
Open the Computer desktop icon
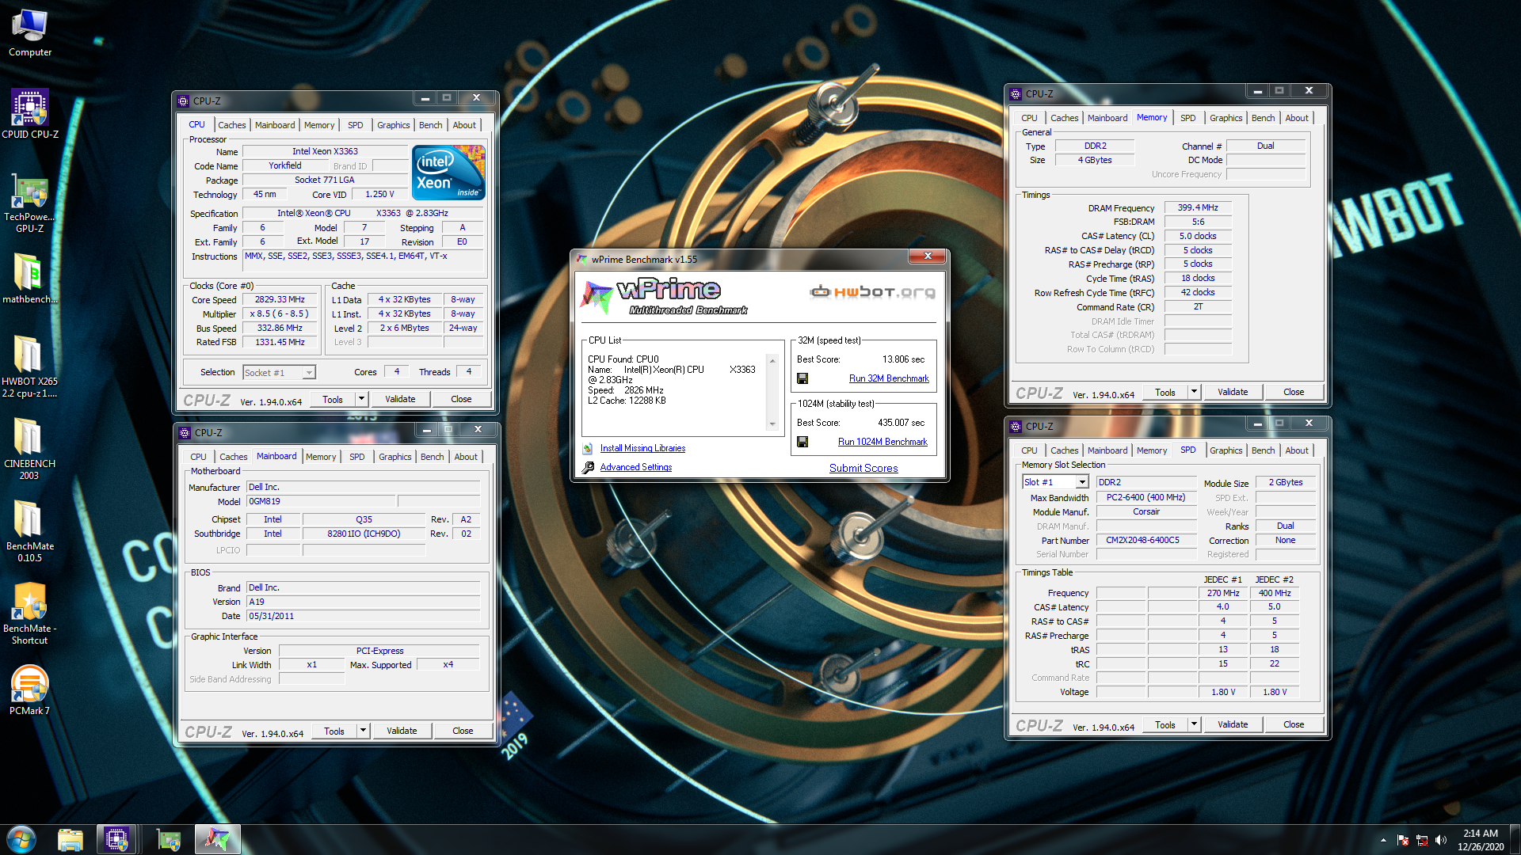(29, 33)
